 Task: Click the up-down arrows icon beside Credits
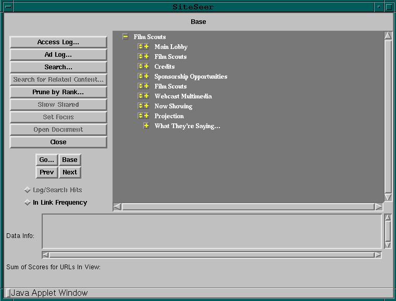pyautogui.click(x=140, y=66)
